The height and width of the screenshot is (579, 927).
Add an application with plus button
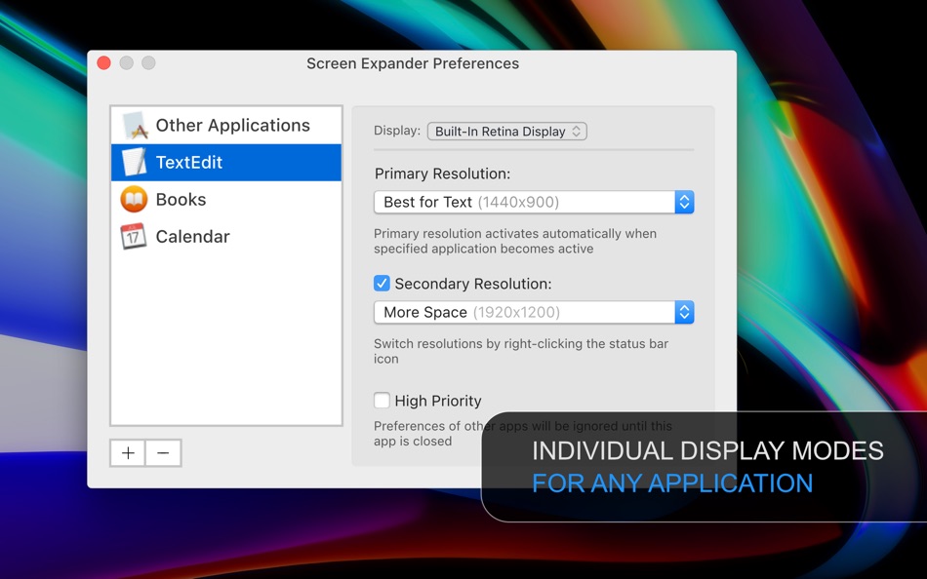(128, 453)
